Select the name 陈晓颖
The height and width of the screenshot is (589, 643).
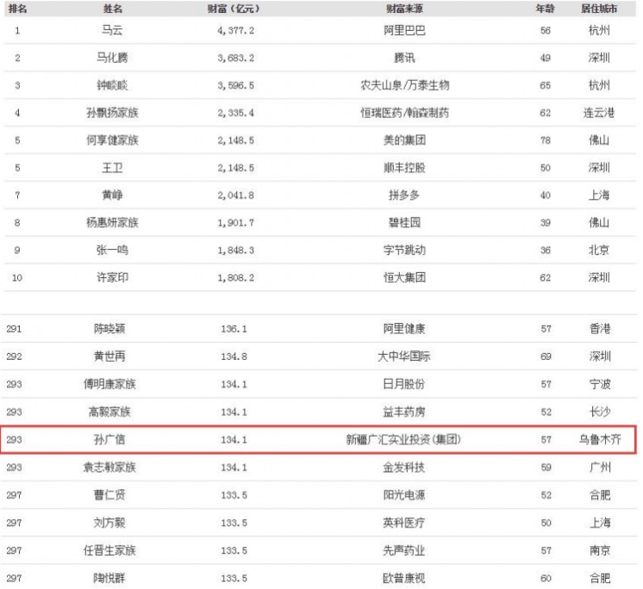(109, 328)
